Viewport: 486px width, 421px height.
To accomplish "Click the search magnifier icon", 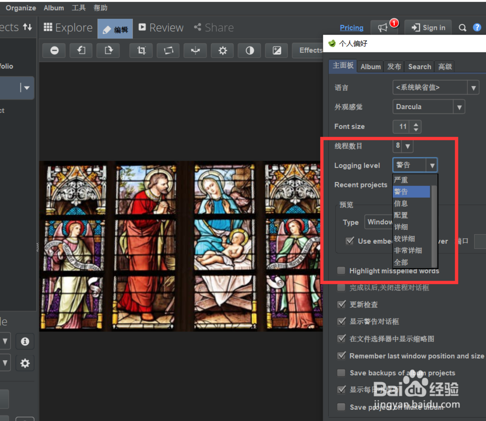I will [x=462, y=28].
